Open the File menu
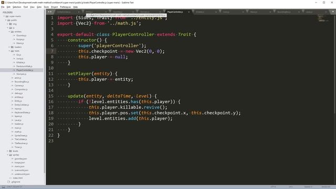Screen dimensions: 336x189 (x=3, y=7)
